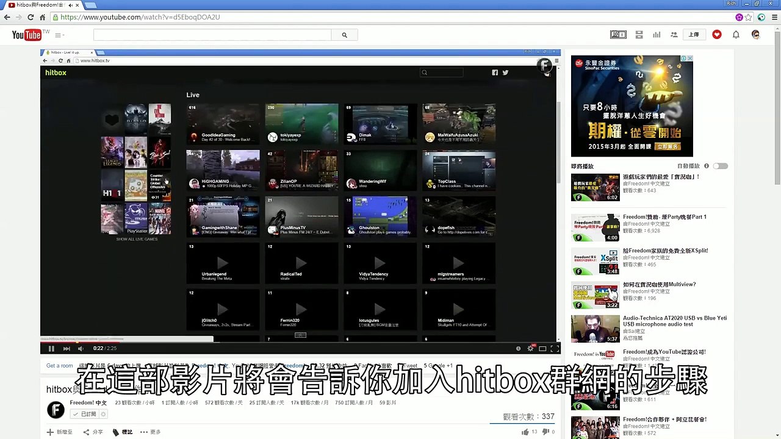Click the 已訂閱 subscribed button

tap(84, 414)
